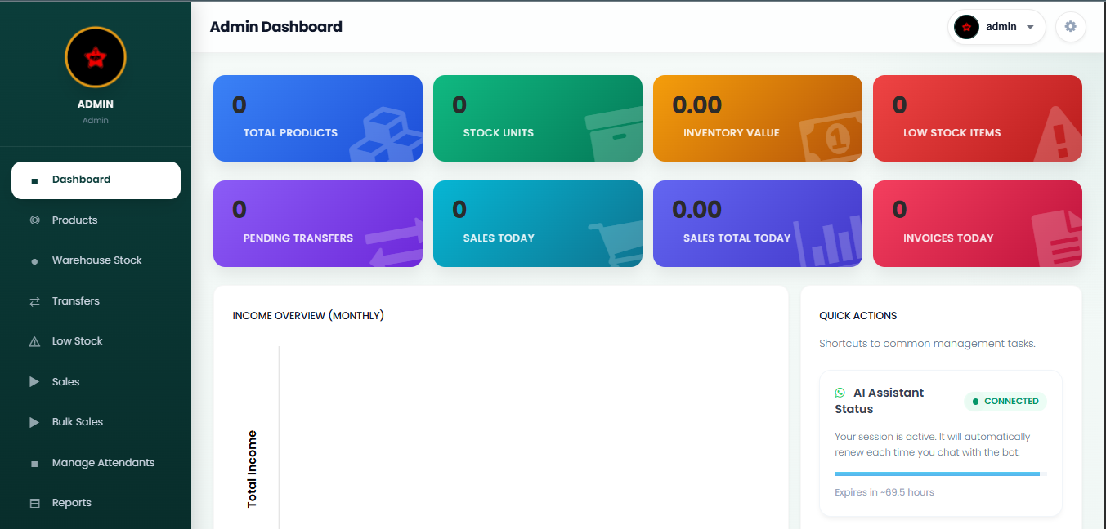Image resolution: width=1106 pixels, height=529 pixels.
Task: Click the AI Assistant Status heading
Action: [x=880, y=401]
